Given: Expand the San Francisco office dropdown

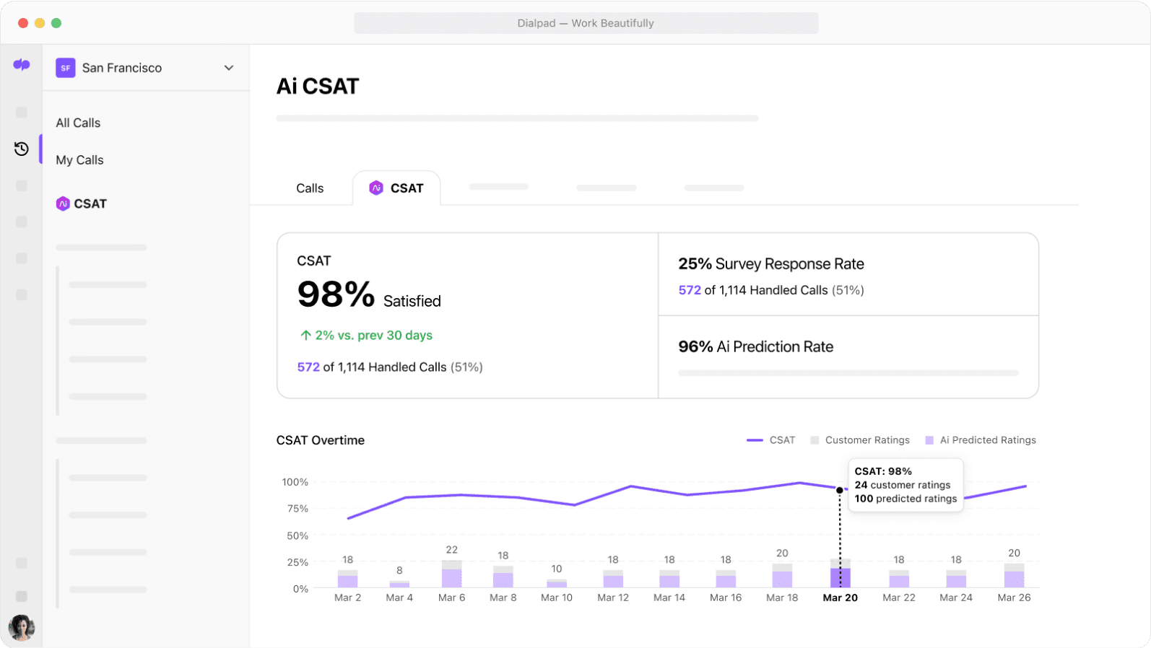Looking at the screenshot, I should coord(229,68).
